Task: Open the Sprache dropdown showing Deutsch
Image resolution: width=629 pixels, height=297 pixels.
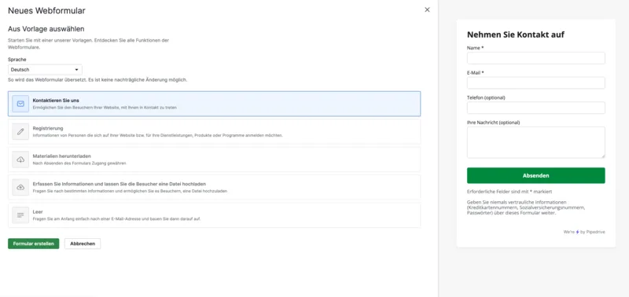Action: [x=45, y=70]
